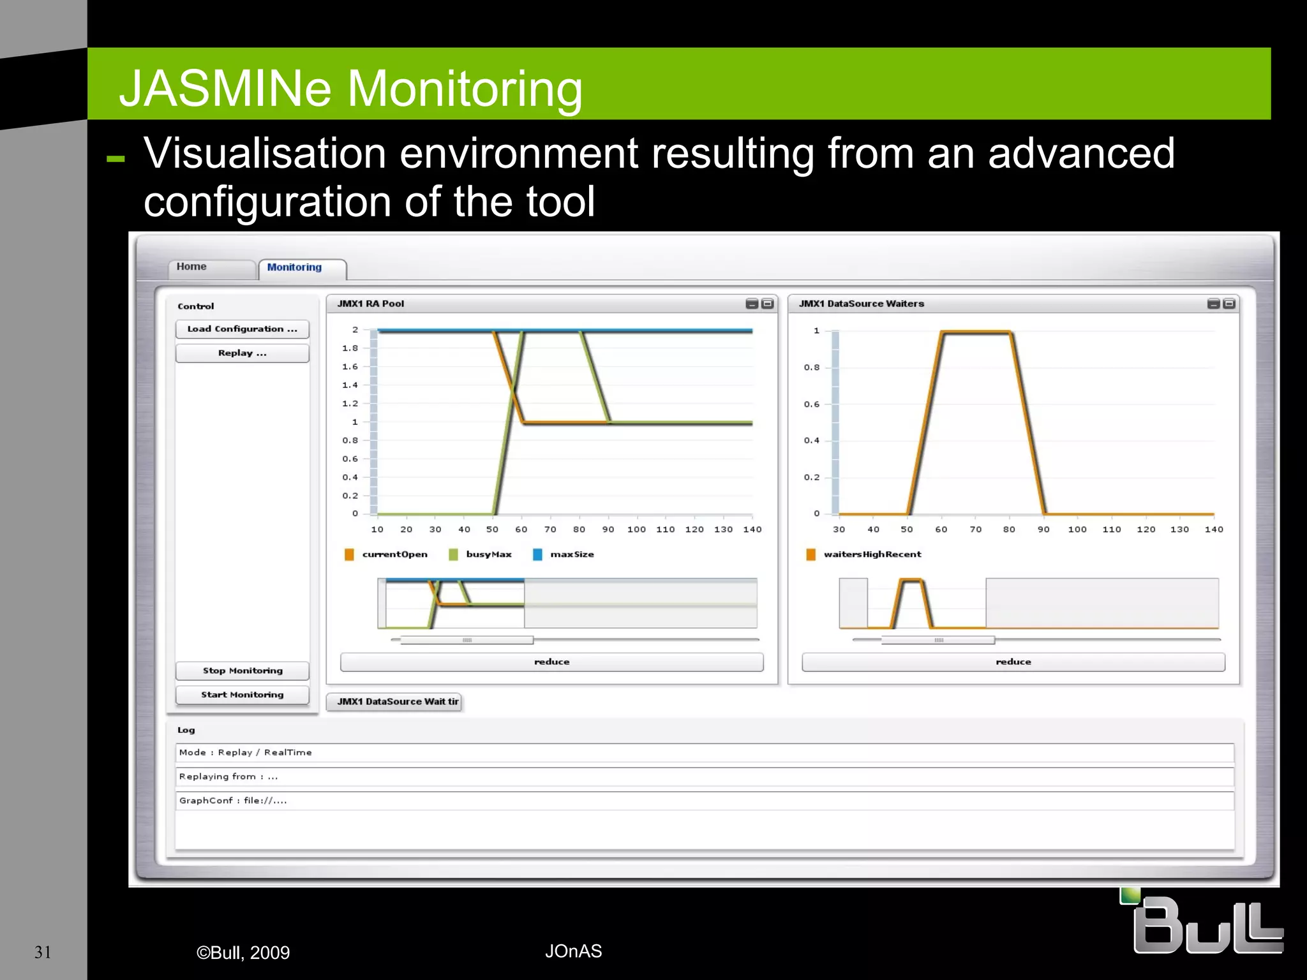Screen dimensions: 1307x980
Task: Click the DataSource Waiters range slider thumb
Action: tap(938, 640)
